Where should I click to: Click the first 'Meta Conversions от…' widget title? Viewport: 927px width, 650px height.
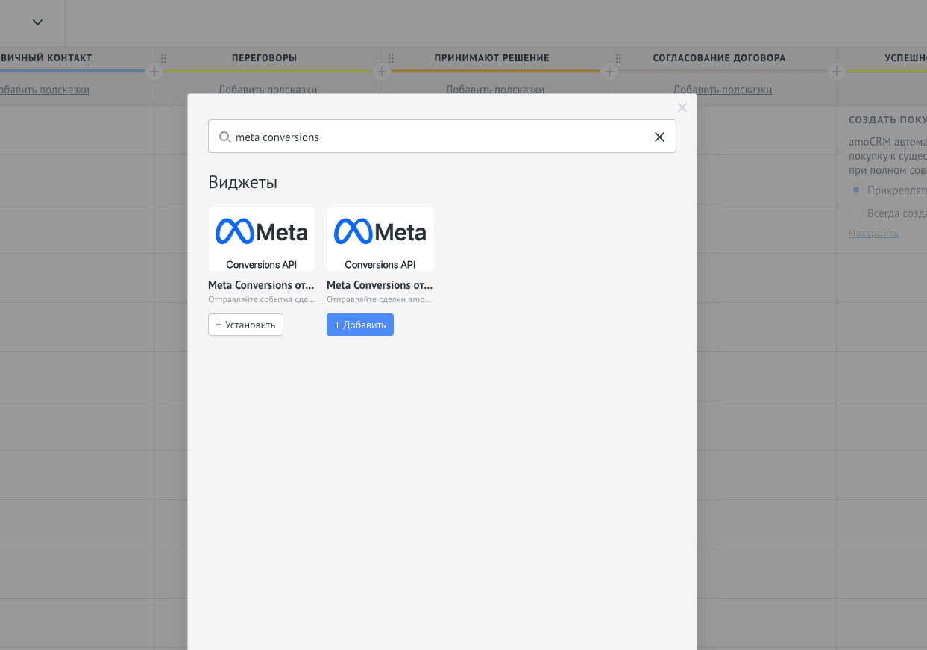(261, 285)
